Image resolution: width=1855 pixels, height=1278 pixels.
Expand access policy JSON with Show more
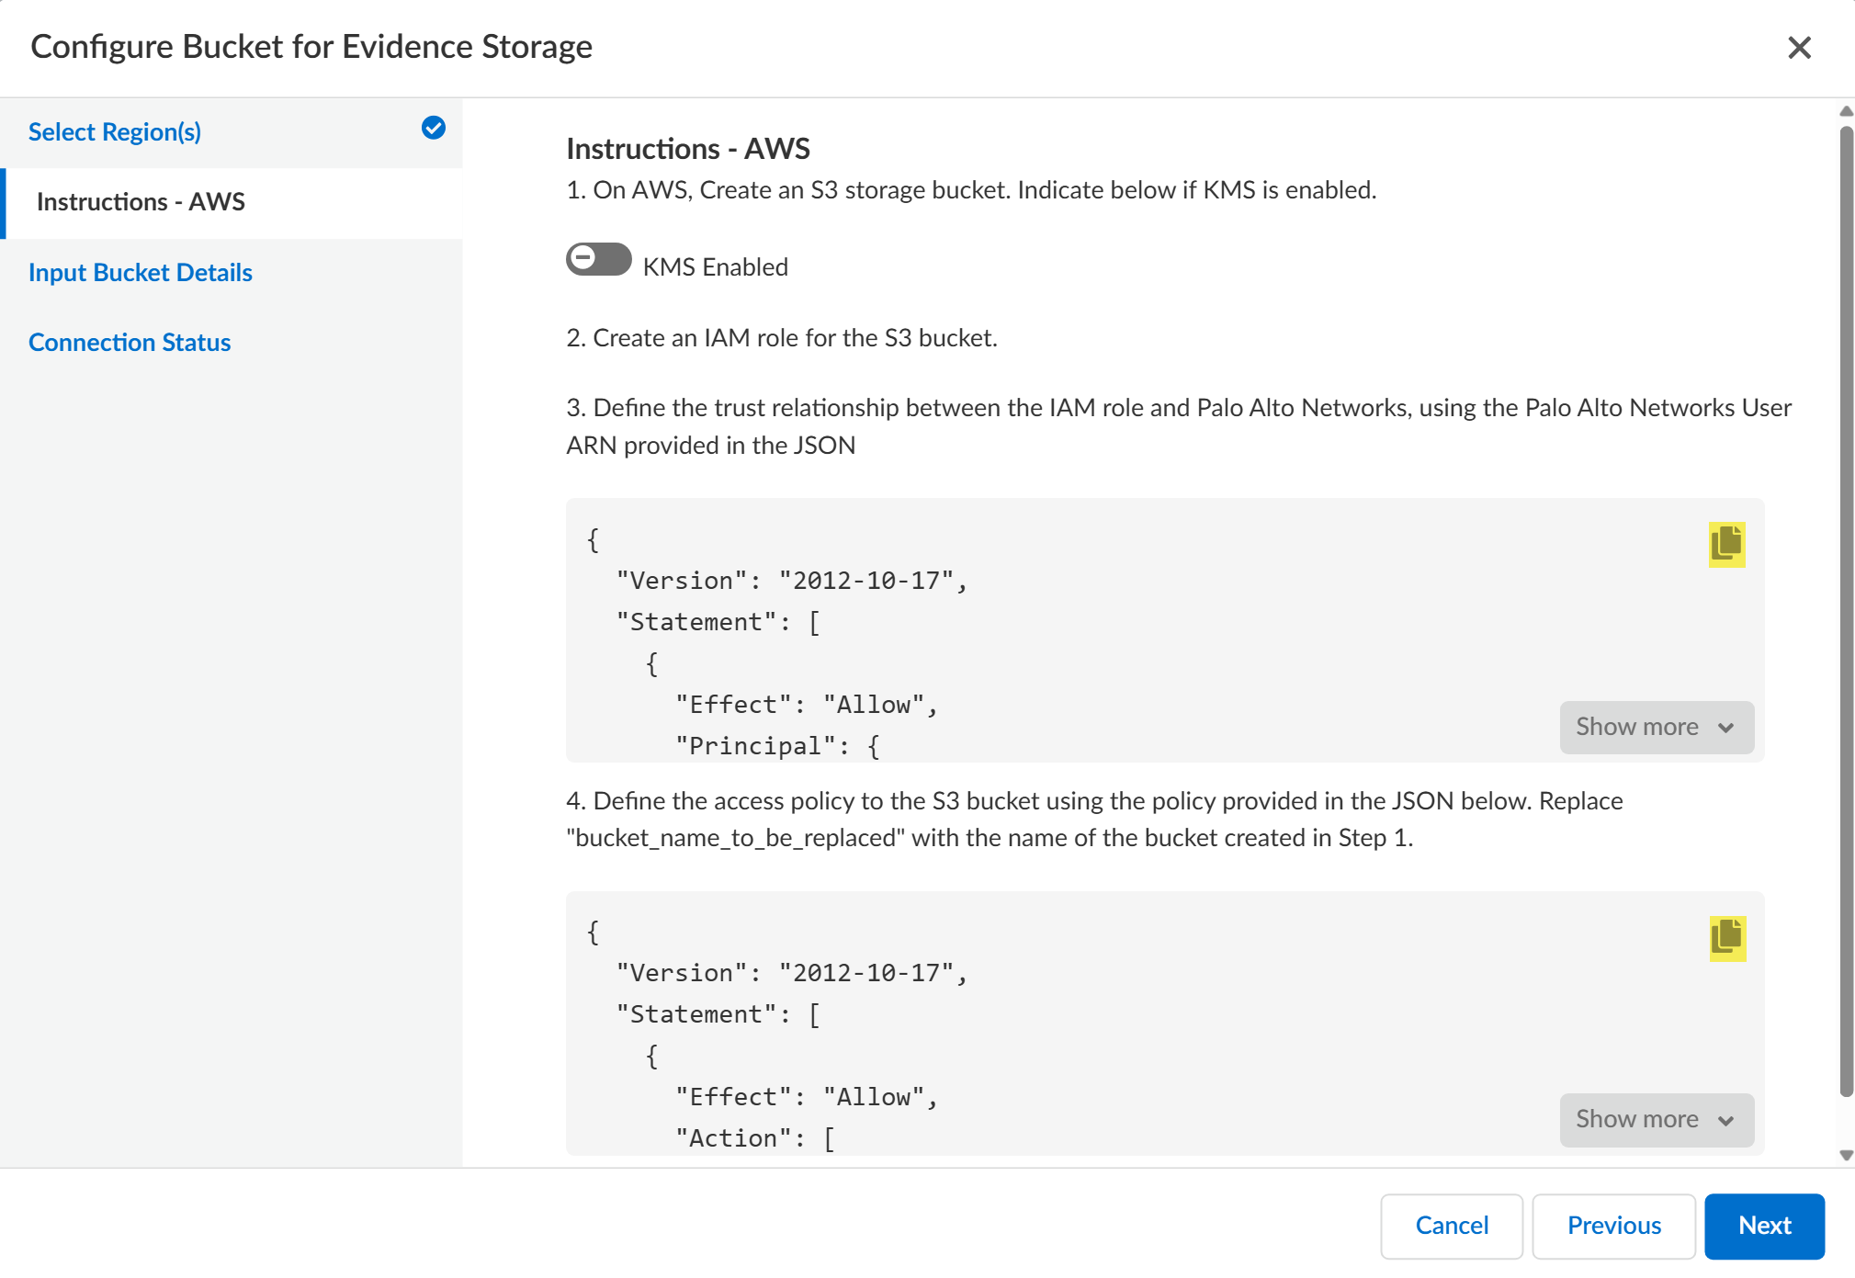click(1656, 1119)
